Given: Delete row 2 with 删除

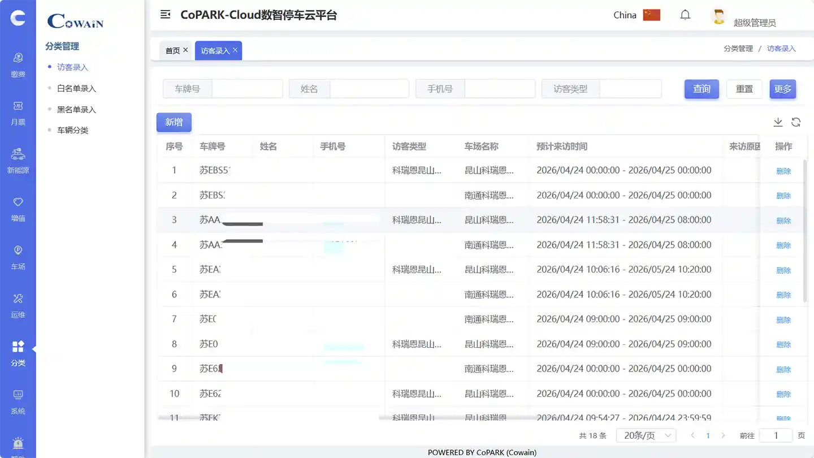Looking at the screenshot, I should tap(783, 196).
